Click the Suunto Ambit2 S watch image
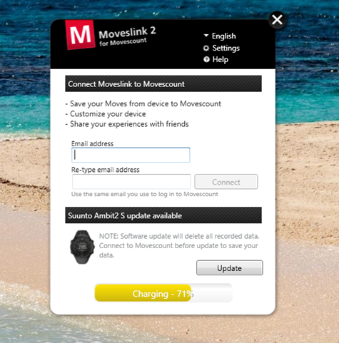Screen dimensions: 339x343 82,247
